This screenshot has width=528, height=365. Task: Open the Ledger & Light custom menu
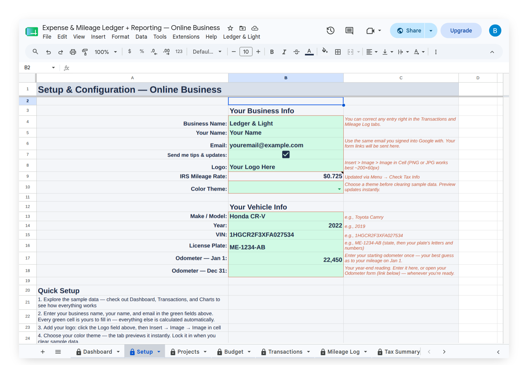point(242,37)
